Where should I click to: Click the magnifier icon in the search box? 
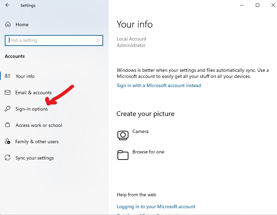coord(98,40)
